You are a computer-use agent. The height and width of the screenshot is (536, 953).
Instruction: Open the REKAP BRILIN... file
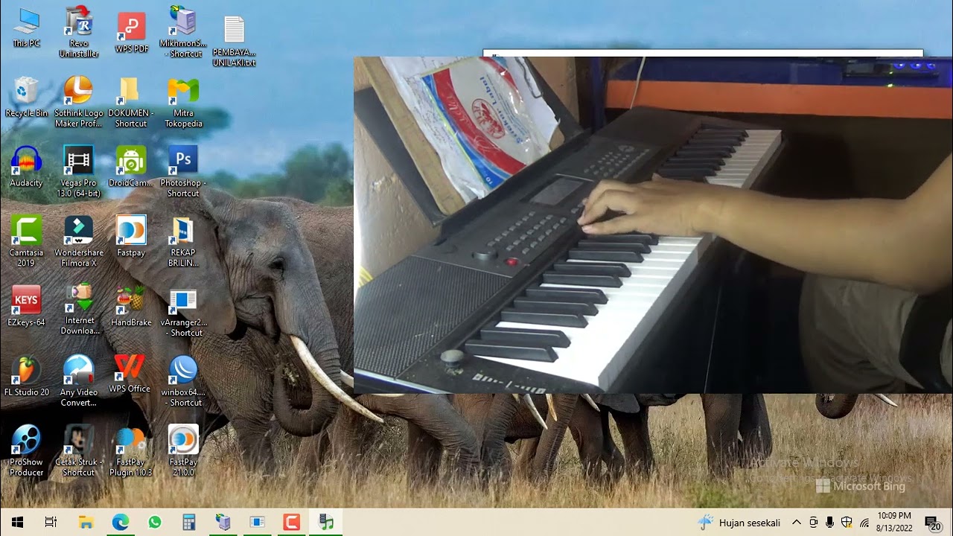pyautogui.click(x=183, y=241)
